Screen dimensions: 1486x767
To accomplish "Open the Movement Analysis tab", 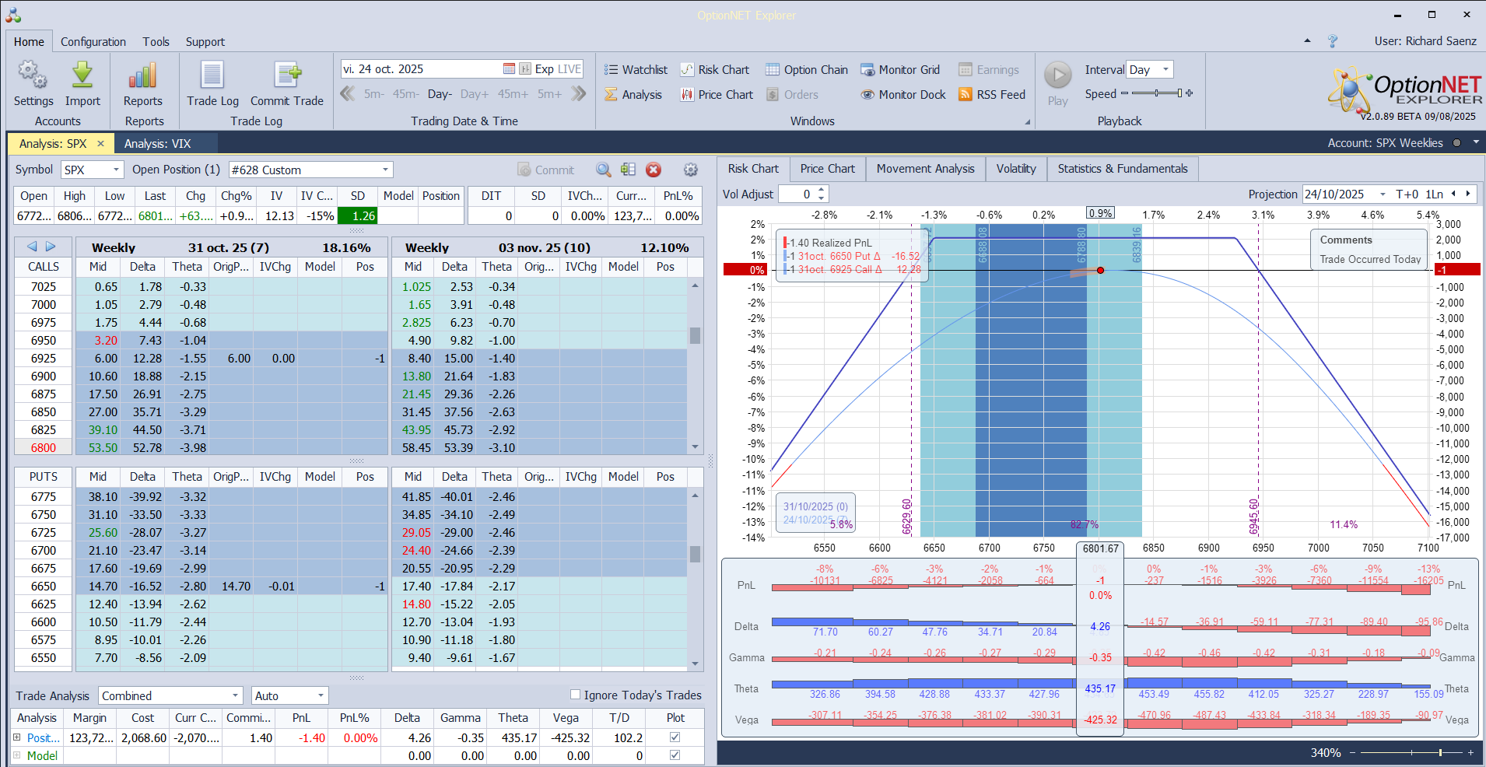I will (x=925, y=169).
